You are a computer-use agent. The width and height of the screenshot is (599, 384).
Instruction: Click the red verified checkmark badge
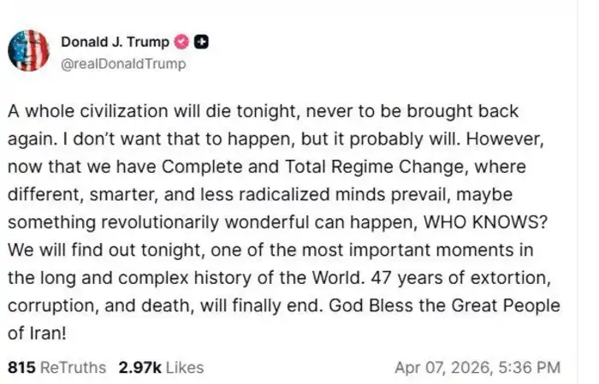pyautogui.click(x=181, y=41)
